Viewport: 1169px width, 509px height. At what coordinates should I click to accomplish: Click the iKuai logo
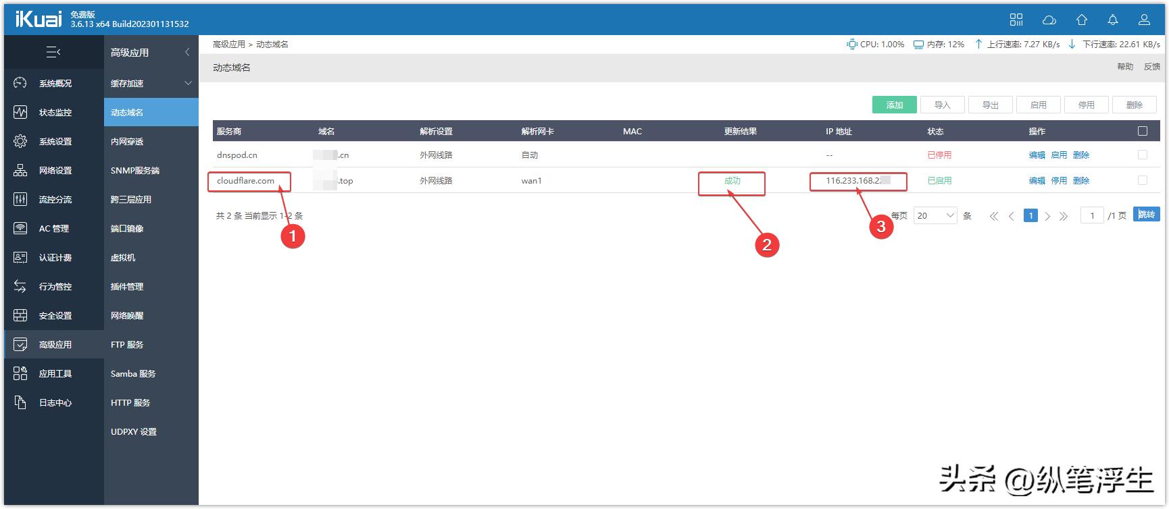[x=39, y=19]
